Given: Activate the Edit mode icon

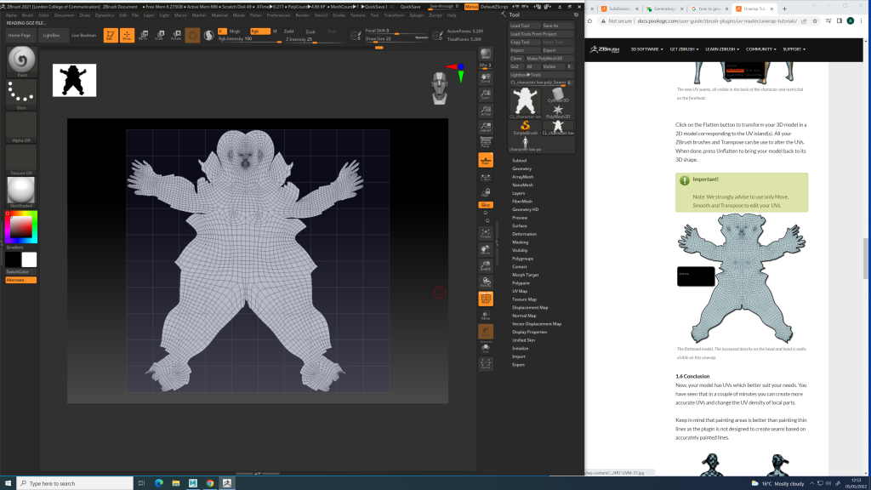Looking at the screenshot, I should click(x=111, y=36).
